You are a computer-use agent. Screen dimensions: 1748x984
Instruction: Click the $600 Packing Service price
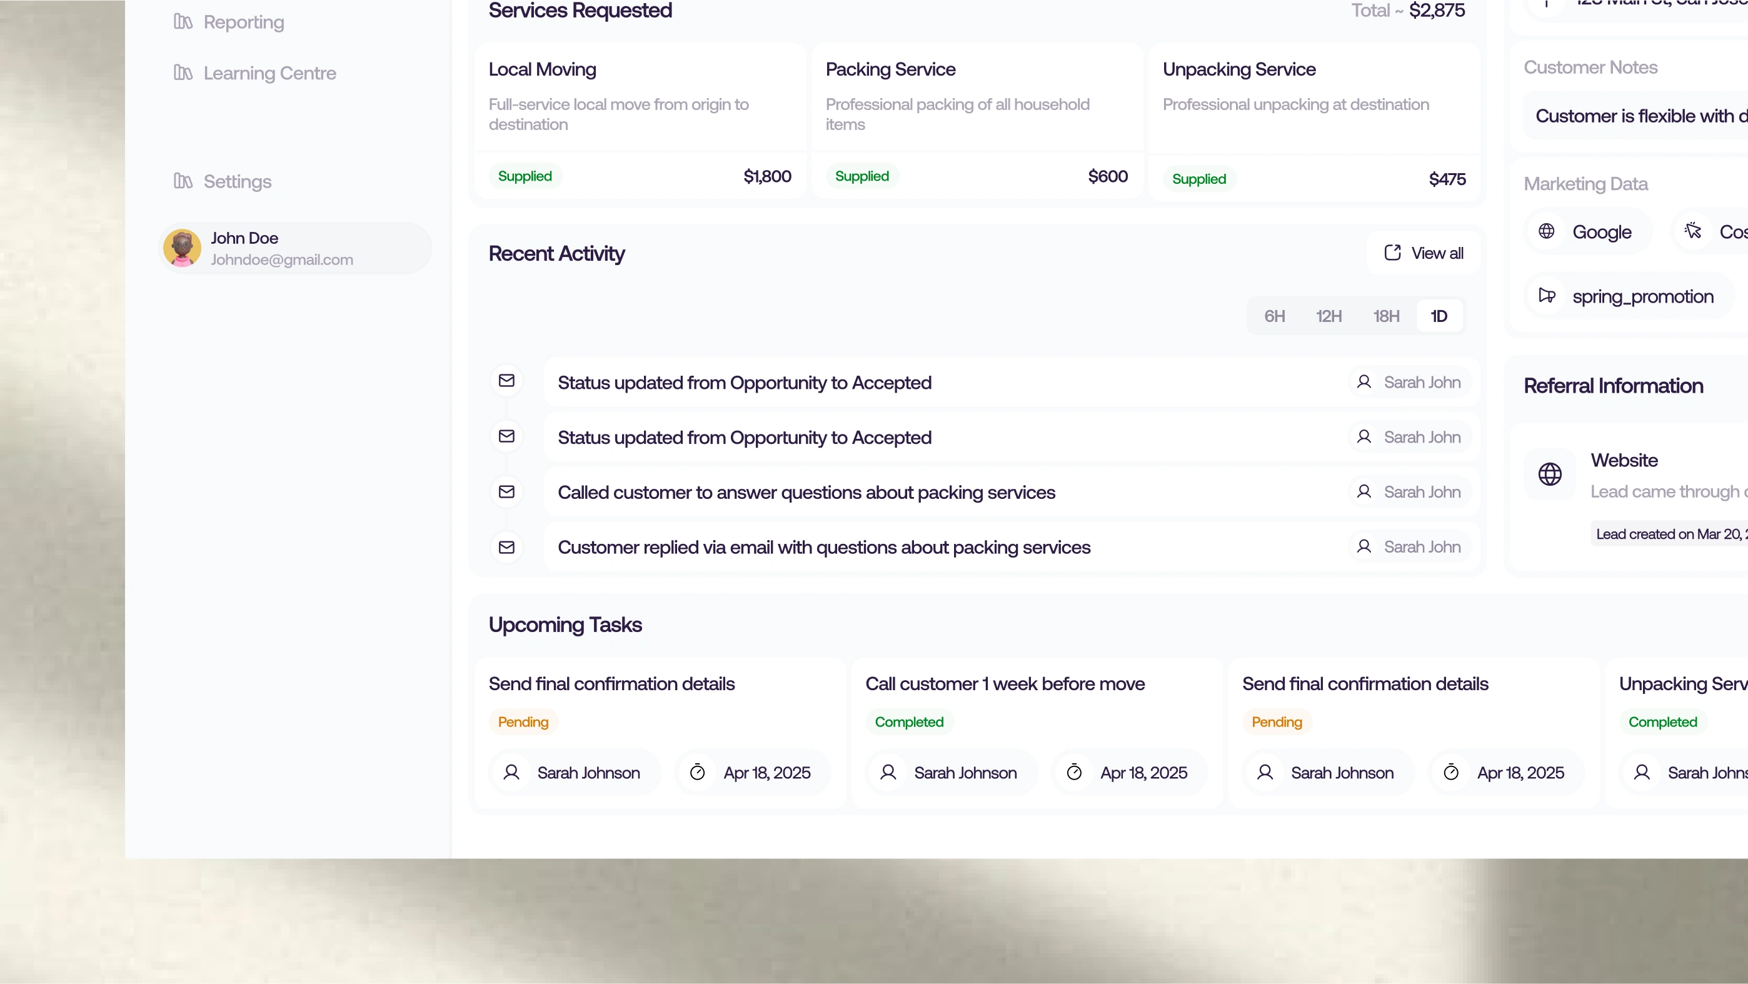[1108, 176]
